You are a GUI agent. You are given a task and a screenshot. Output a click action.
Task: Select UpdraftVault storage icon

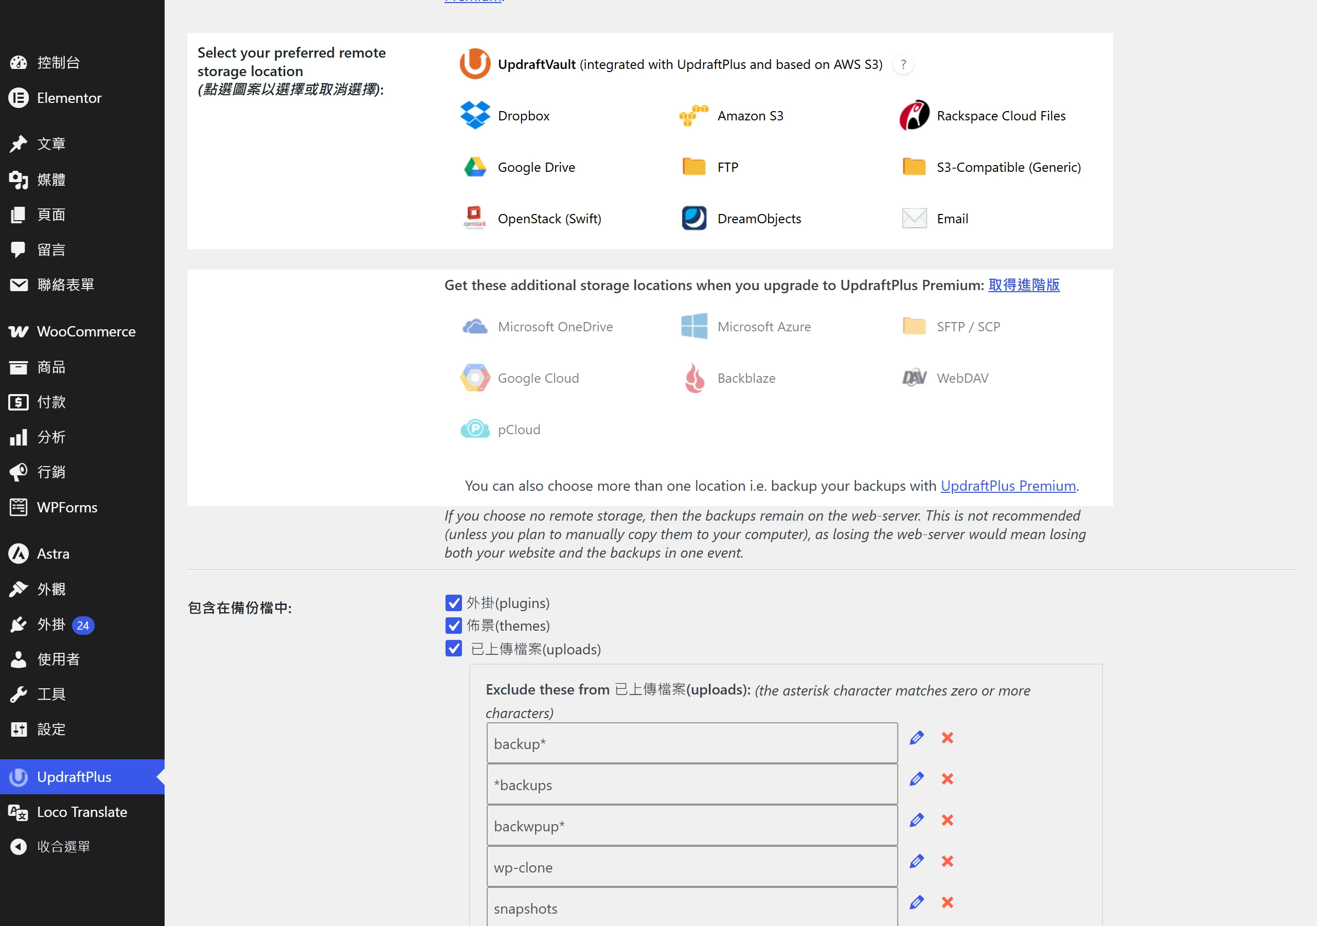pyautogui.click(x=475, y=64)
